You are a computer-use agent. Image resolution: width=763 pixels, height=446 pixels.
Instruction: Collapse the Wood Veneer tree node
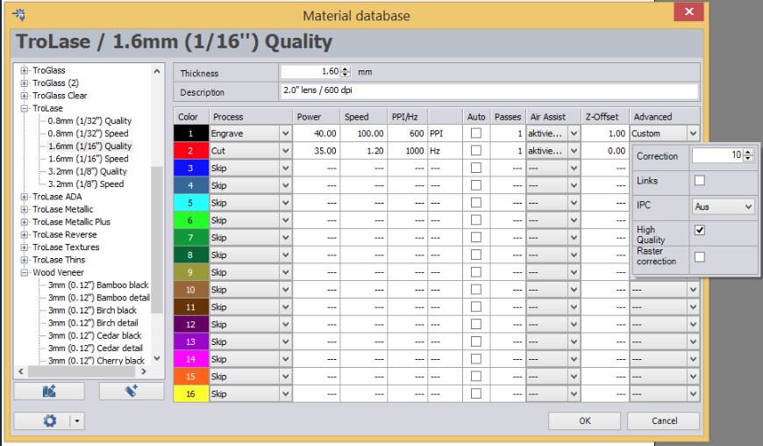25,273
